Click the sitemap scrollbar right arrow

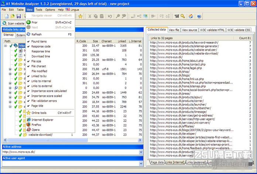[x=140, y=140]
